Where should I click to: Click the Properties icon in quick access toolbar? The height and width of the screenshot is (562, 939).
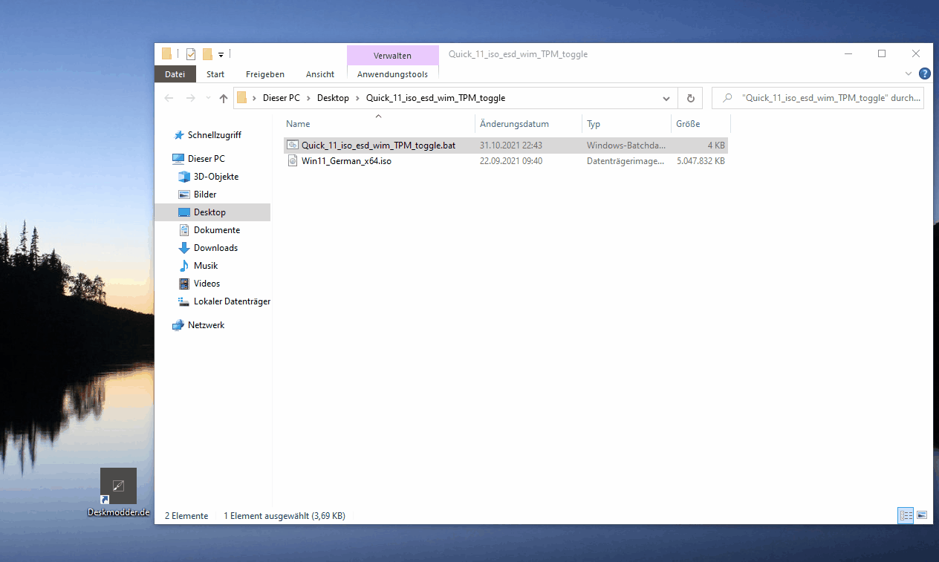191,53
